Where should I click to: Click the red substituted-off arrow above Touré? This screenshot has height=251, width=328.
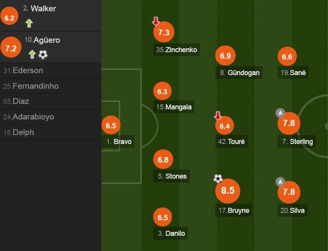pos(218,115)
